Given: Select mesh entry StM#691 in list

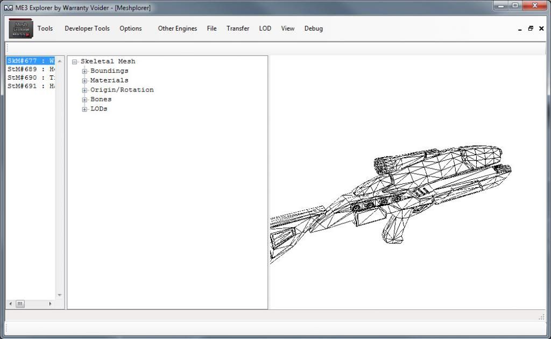Looking at the screenshot, I should click(x=31, y=86).
